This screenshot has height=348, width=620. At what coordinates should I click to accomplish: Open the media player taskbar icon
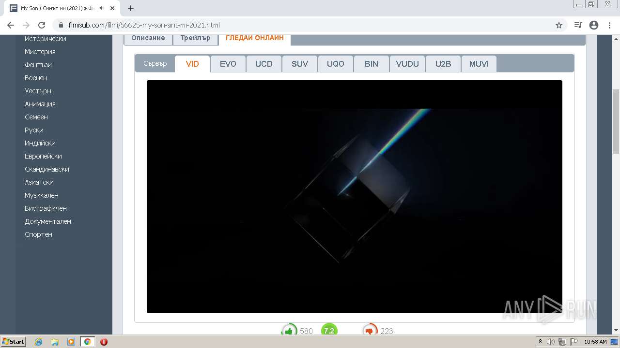(71, 341)
